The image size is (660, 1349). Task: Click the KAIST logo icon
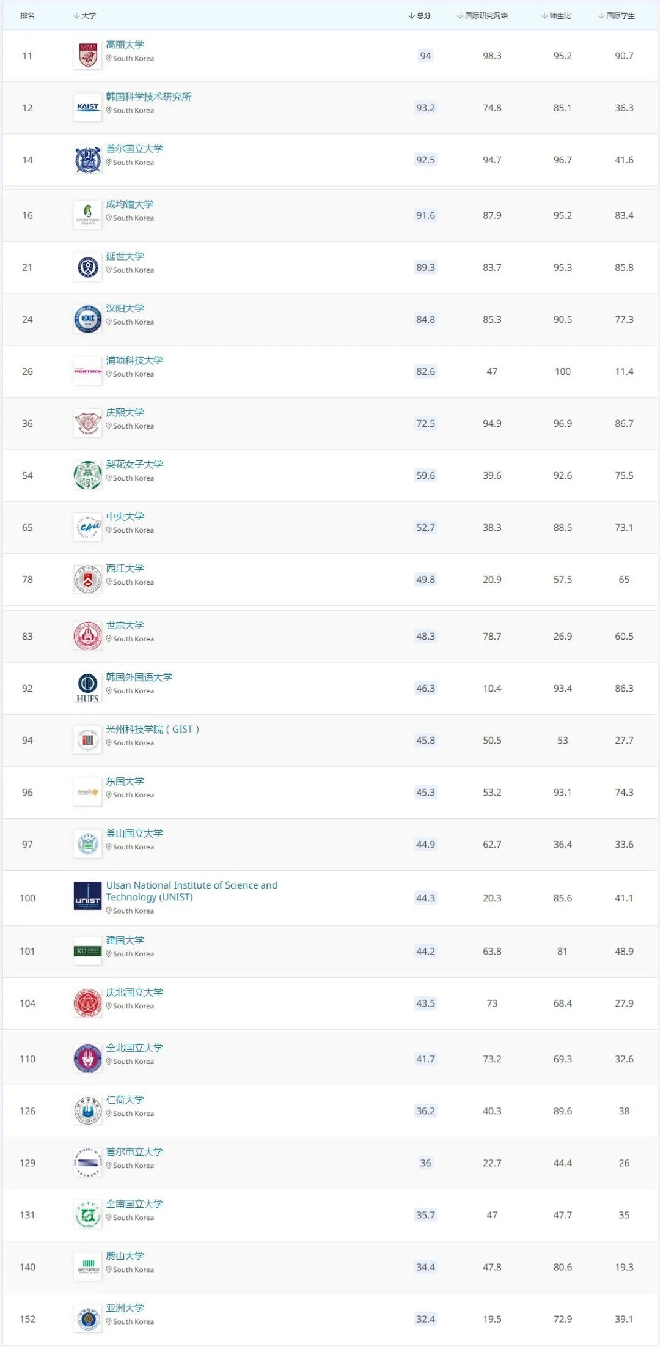[x=87, y=108]
